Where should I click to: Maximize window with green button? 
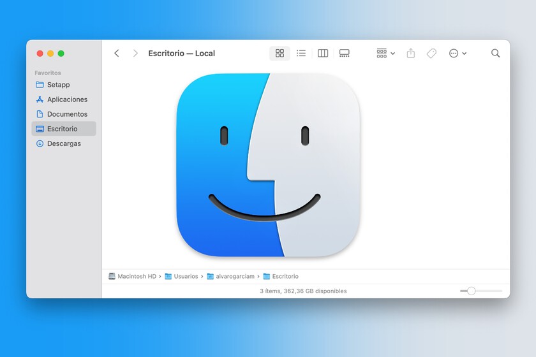[x=61, y=54]
